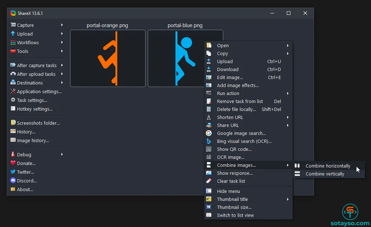This screenshot has width=371, height=227.
Task: Select Bing visual search (OCR)... entry
Action: coord(248,141)
